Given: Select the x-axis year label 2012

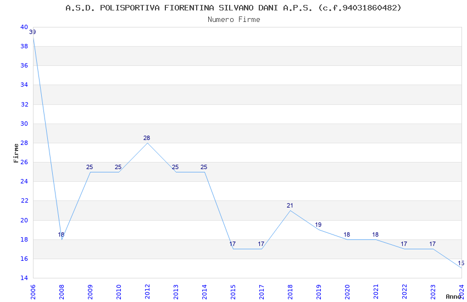Looking at the screenshot, I should [x=147, y=292].
